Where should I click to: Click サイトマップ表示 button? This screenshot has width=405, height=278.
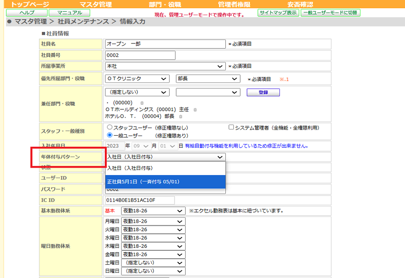(x=278, y=13)
